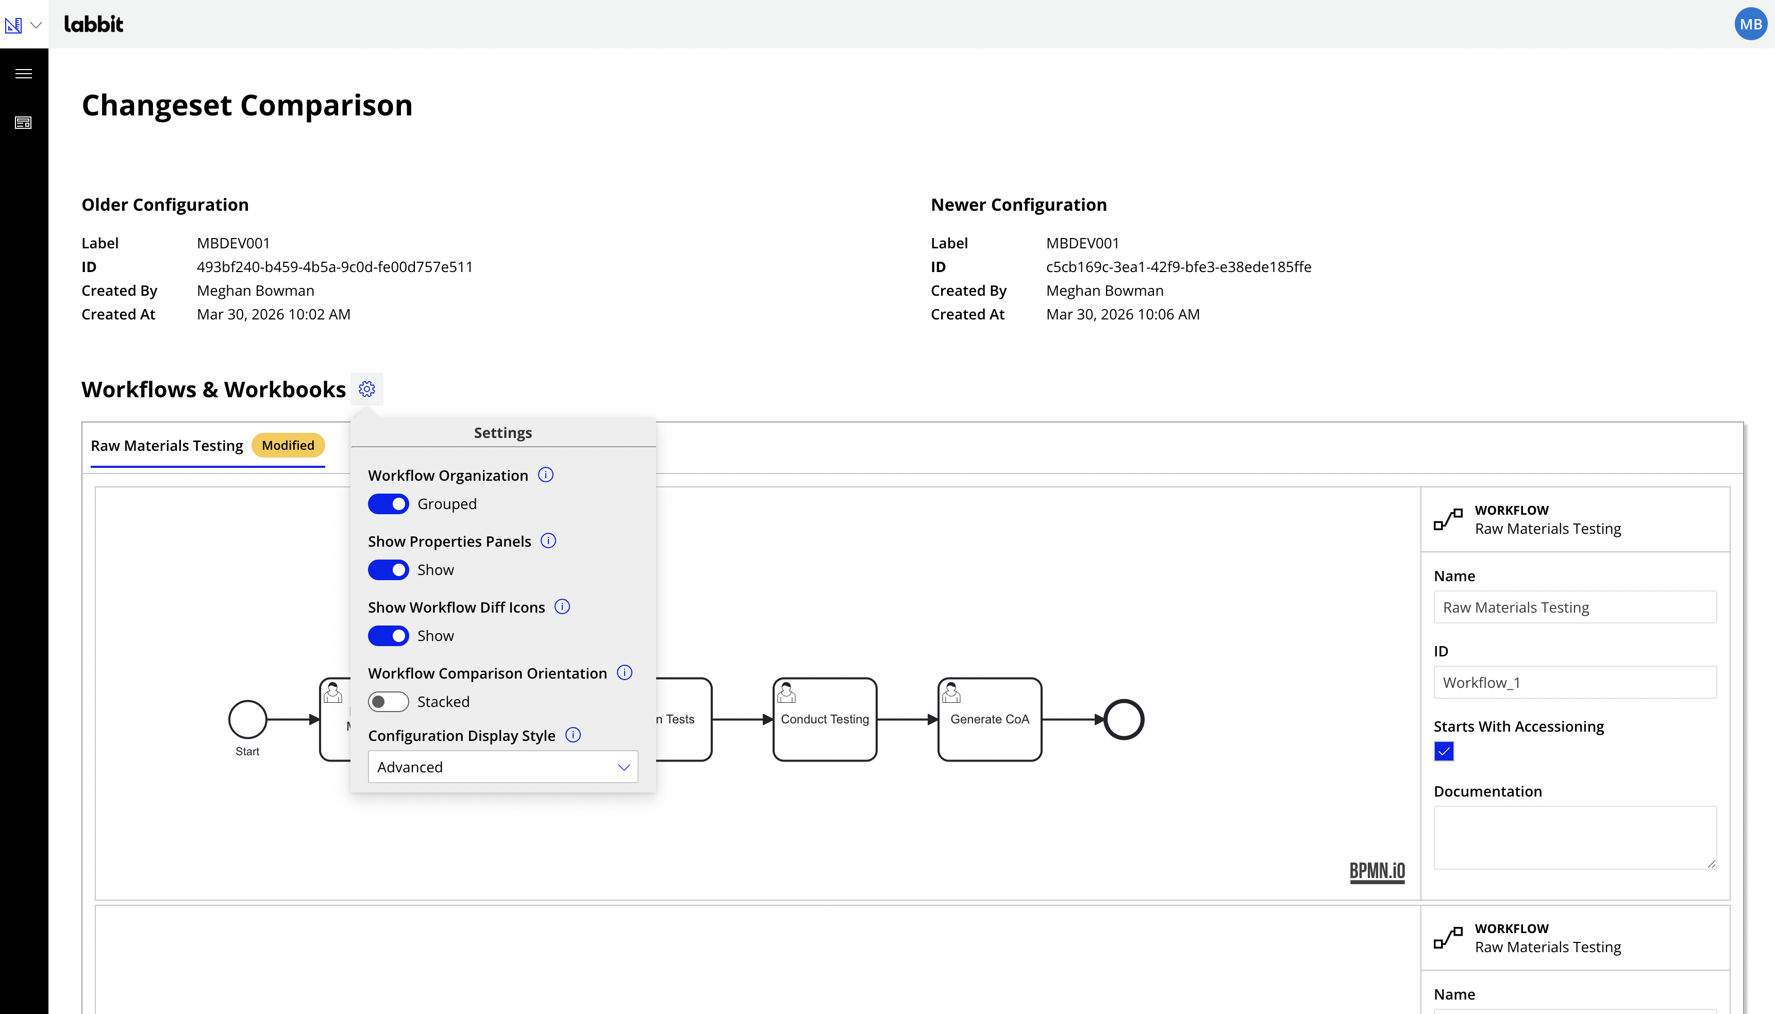Click info icon for Show Workflow Diff Icons

(x=562, y=606)
